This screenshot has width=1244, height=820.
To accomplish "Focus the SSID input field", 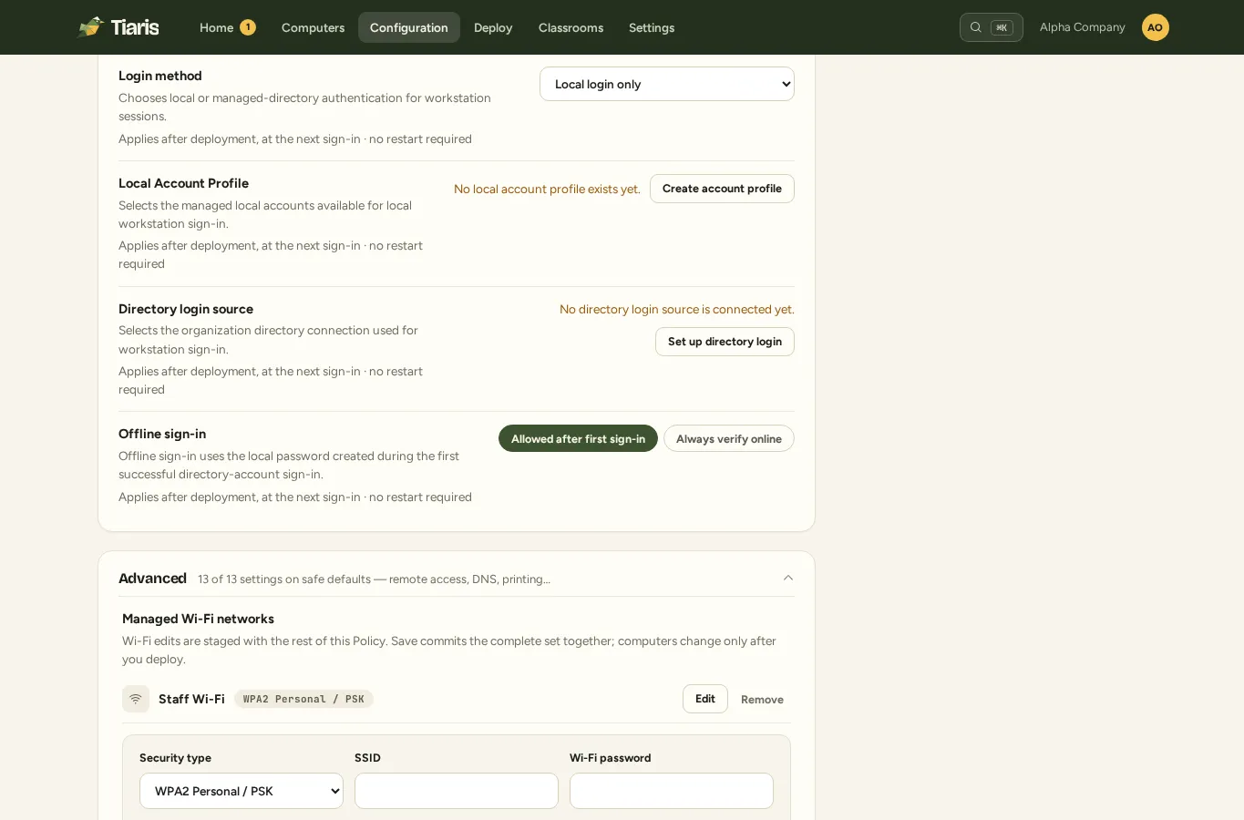I will pyautogui.click(x=457, y=791).
